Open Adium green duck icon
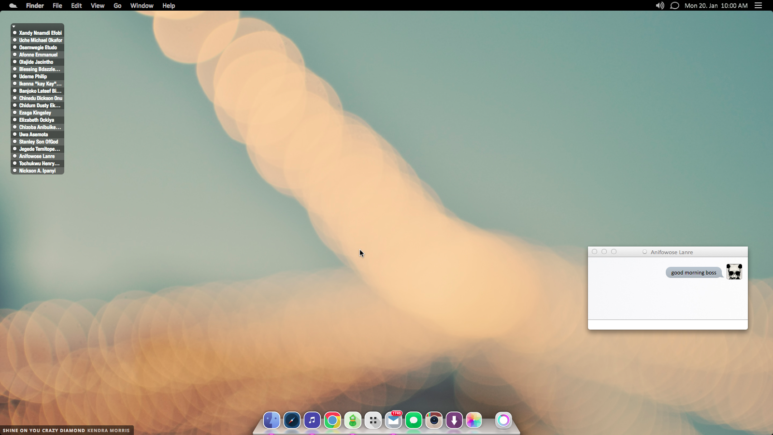This screenshot has height=435, width=773. click(353, 420)
